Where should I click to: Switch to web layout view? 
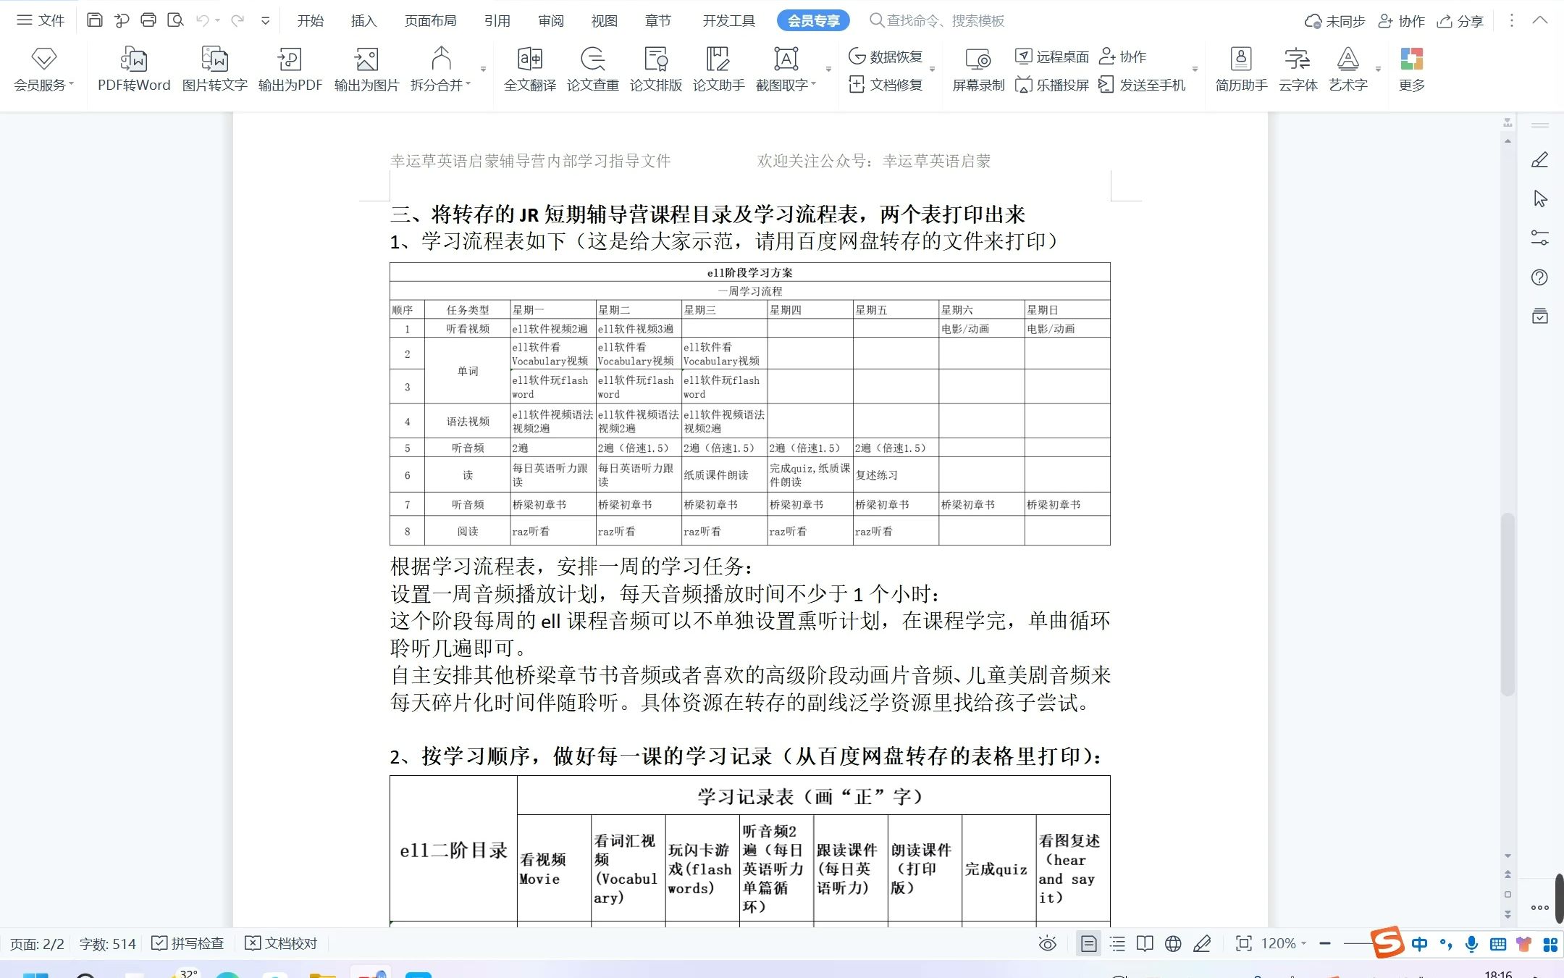coord(1173,943)
